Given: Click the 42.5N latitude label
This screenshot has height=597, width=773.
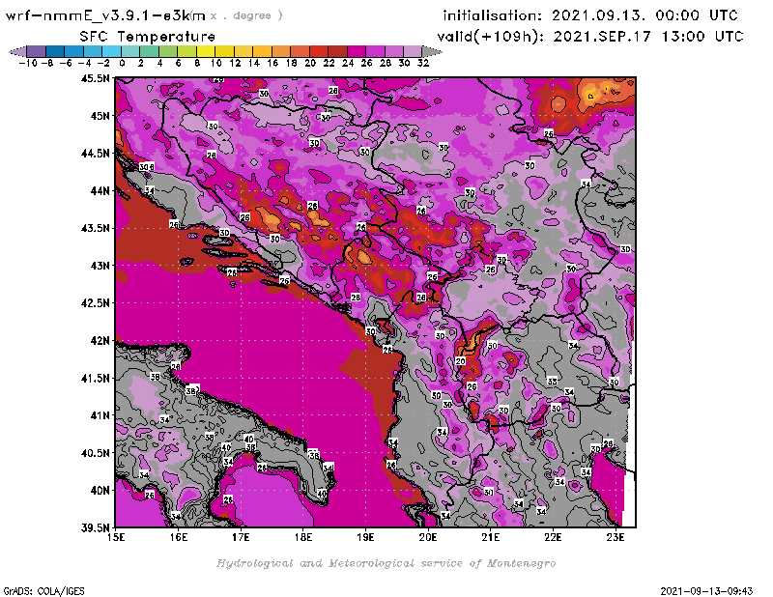Looking at the screenshot, I should [95, 303].
